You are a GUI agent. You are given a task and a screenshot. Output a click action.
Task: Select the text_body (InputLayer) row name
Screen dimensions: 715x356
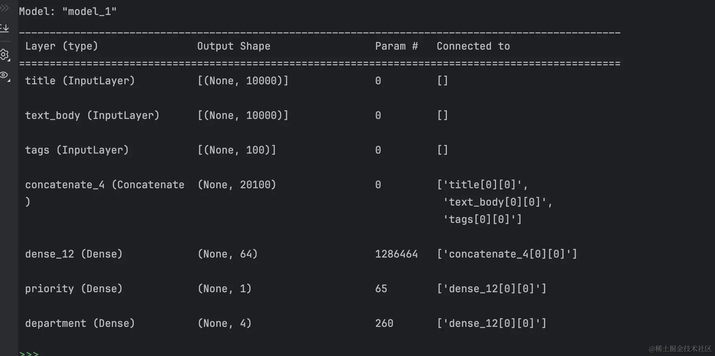click(92, 115)
